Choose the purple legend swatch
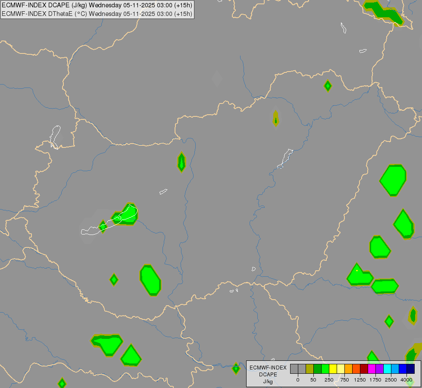Viewport: 422px width, 388px height. click(x=380, y=369)
